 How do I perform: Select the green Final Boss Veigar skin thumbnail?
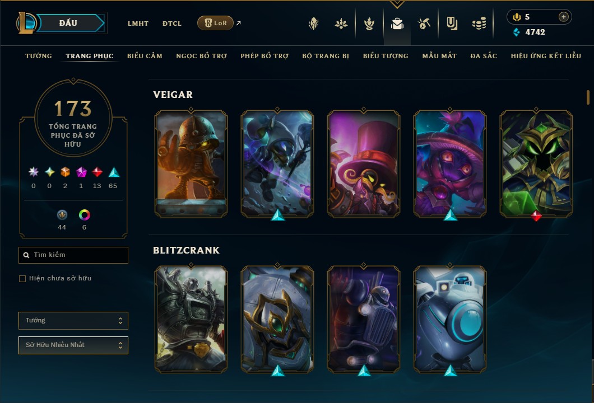pyautogui.click(x=536, y=164)
